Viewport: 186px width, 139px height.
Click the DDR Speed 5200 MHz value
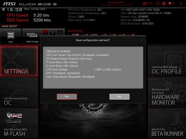pos(42,20)
